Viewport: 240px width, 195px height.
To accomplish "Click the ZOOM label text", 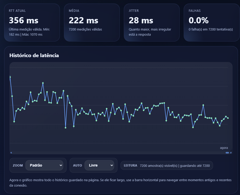I will click(17, 166).
